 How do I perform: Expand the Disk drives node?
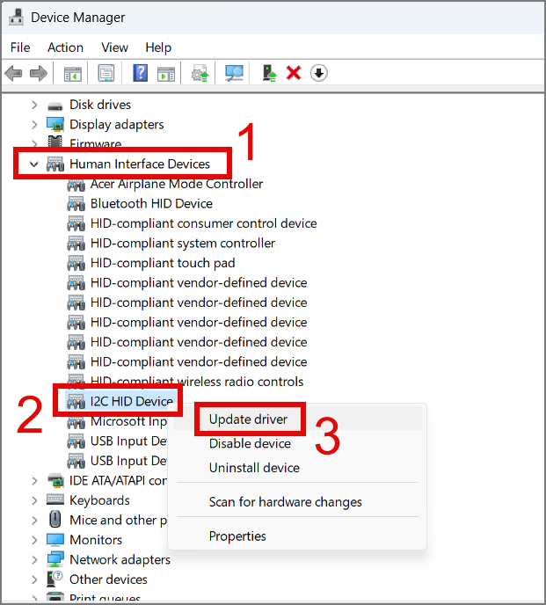pyautogui.click(x=34, y=105)
